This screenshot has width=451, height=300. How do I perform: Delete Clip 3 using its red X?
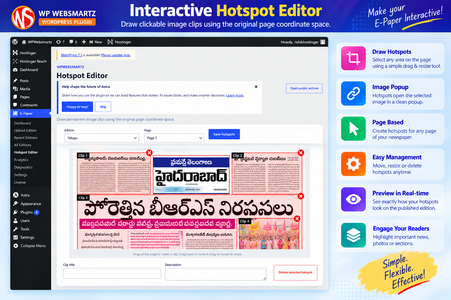(x=301, y=196)
